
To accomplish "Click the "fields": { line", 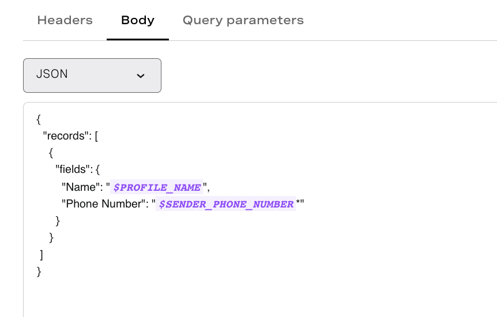I will coord(78,169).
